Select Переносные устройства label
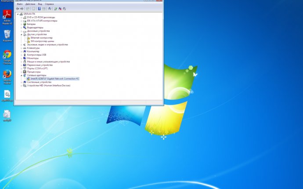The height and width of the screenshot is (189, 303). tap(40, 65)
